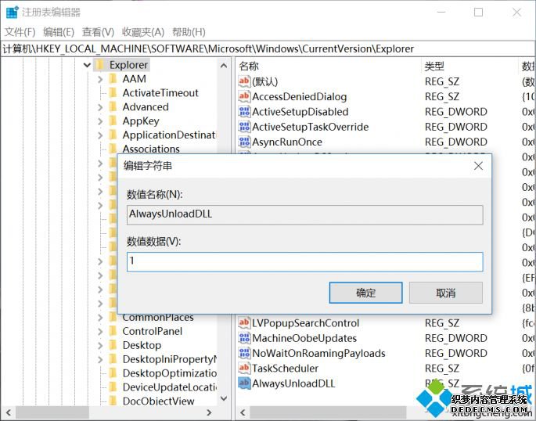Click the 数值名称(N) field showing AlwaysUnloadDLL

(x=304, y=214)
